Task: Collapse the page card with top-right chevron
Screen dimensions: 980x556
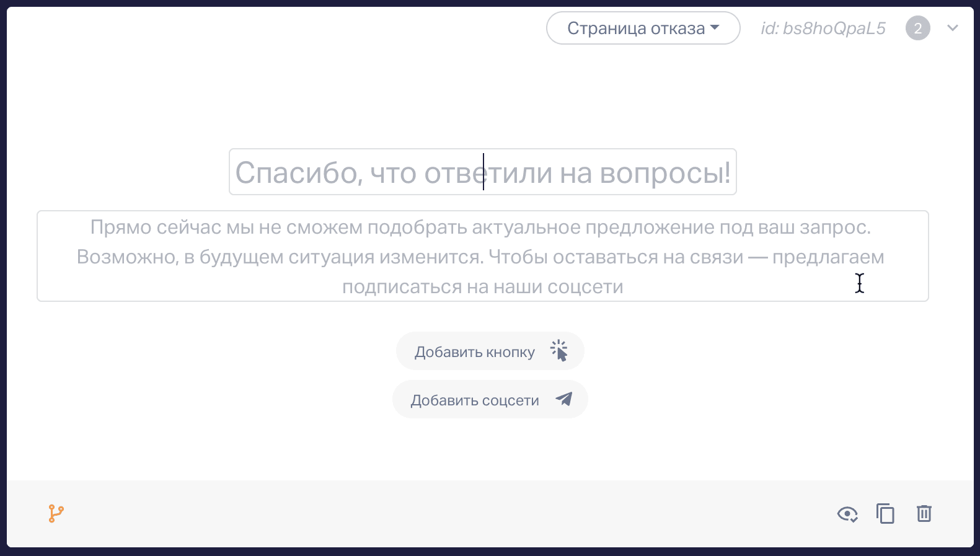Action: [x=953, y=28]
